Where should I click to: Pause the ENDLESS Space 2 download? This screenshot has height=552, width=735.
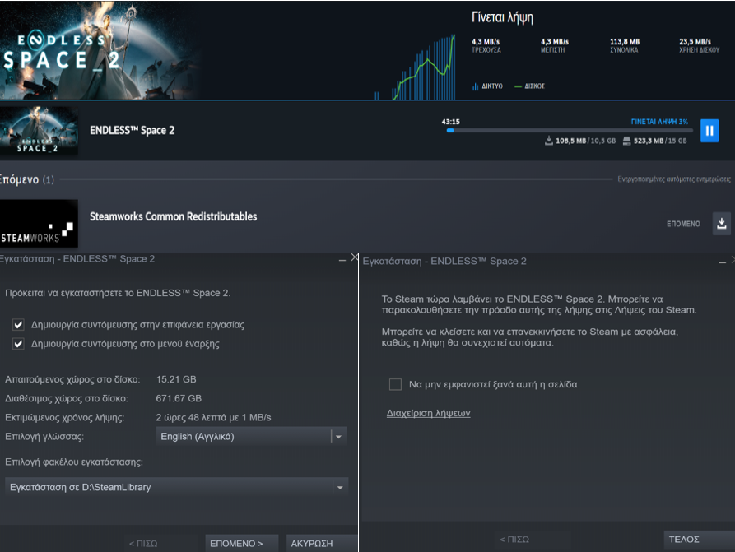click(x=709, y=130)
